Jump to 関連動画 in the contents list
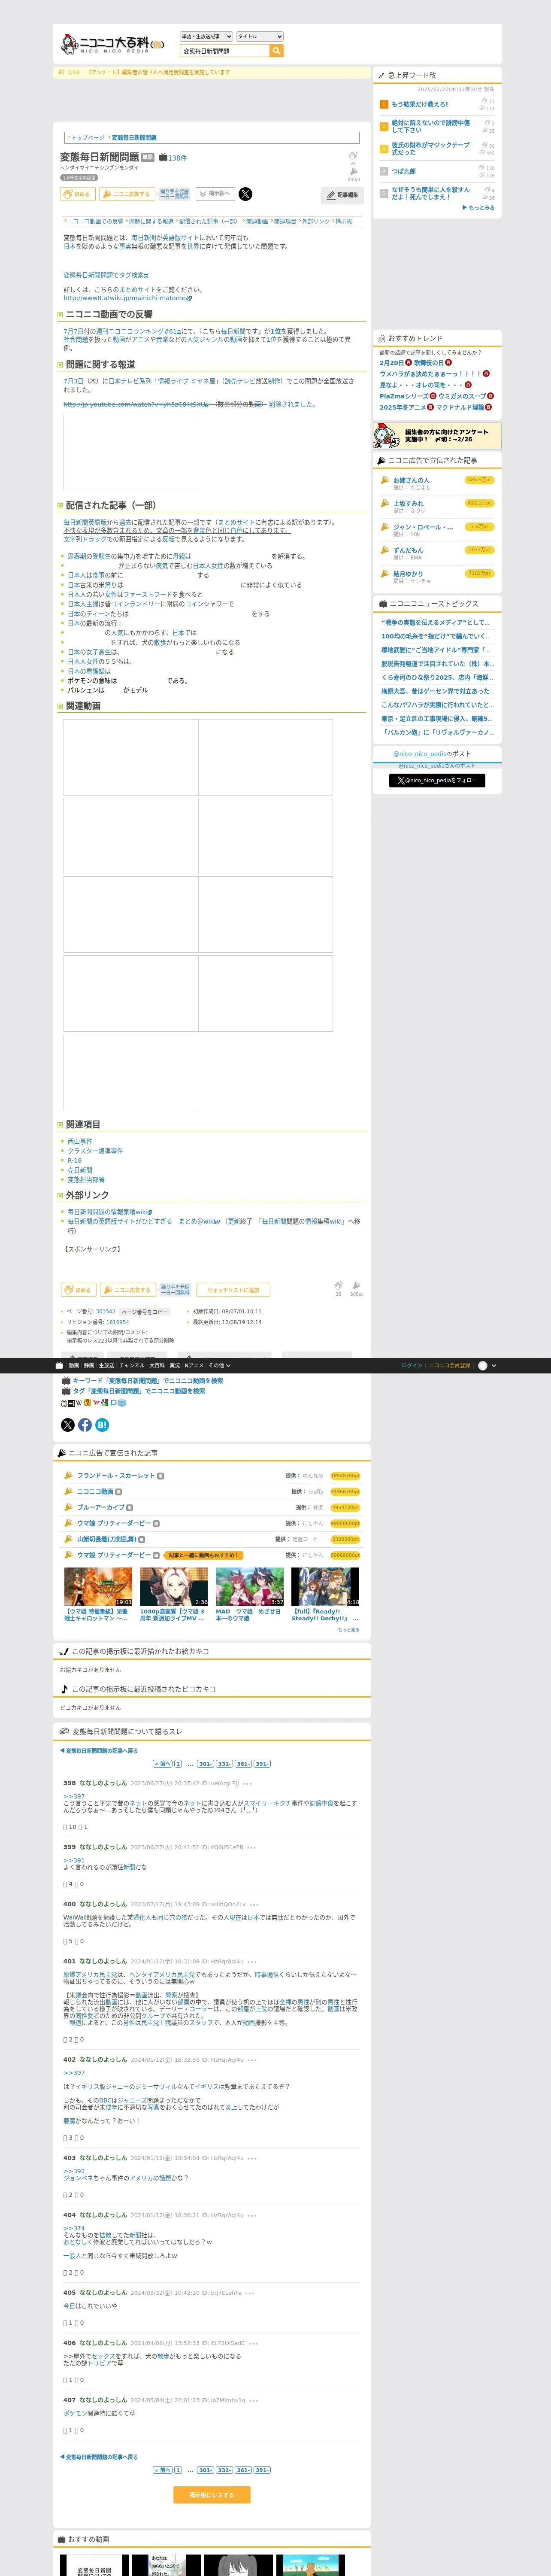The height and width of the screenshot is (2576, 551). tap(256, 221)
